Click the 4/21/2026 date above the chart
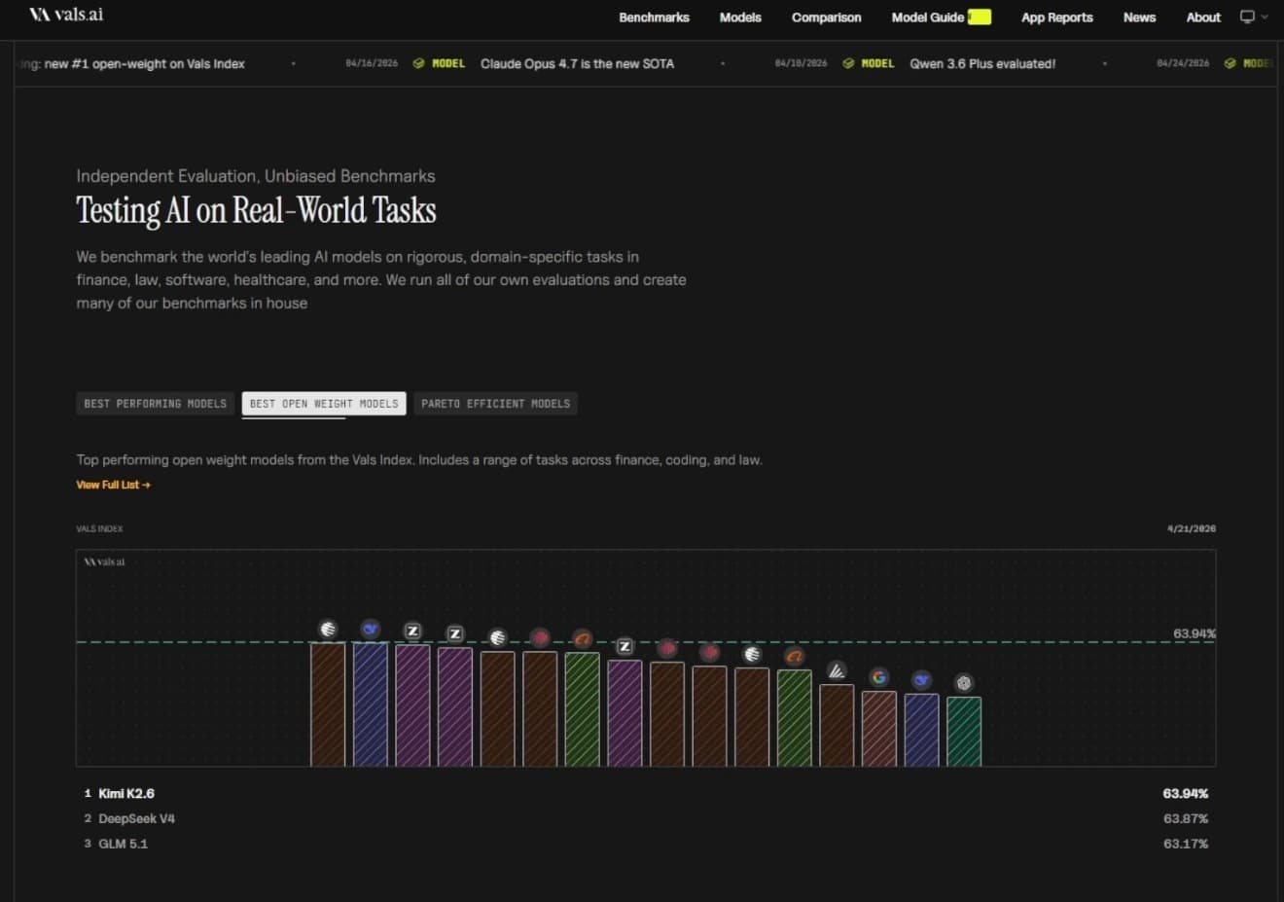 1192,528
